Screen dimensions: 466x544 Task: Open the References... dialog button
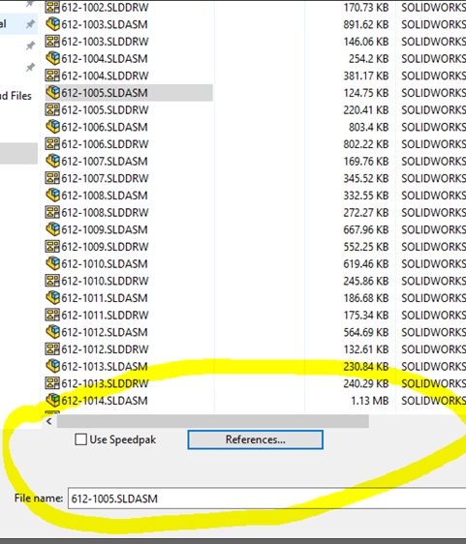(x=255, y=439)
